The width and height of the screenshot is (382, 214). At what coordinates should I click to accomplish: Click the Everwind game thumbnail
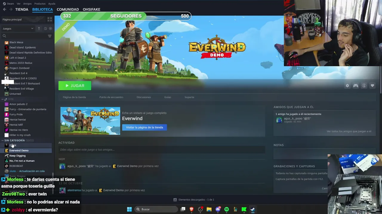pos(90,121)
